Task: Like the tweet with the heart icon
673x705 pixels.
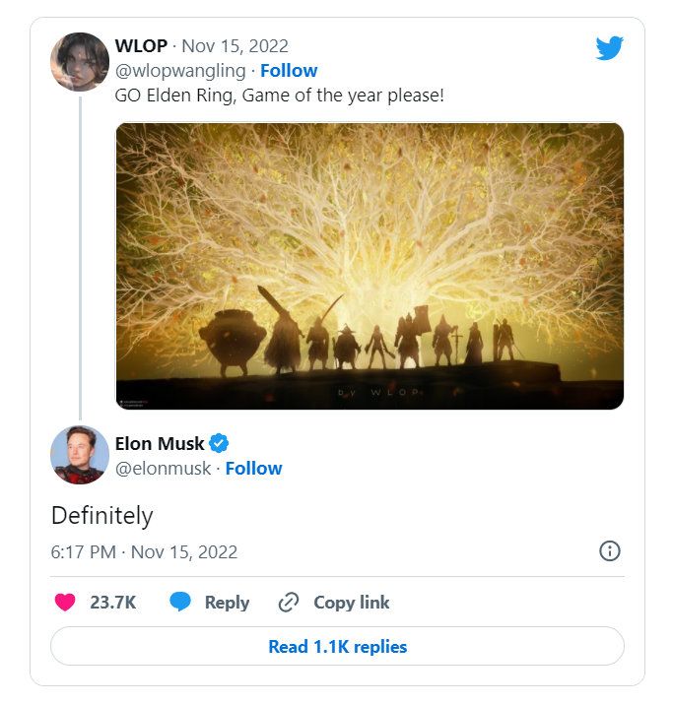Action: point(65,603)
